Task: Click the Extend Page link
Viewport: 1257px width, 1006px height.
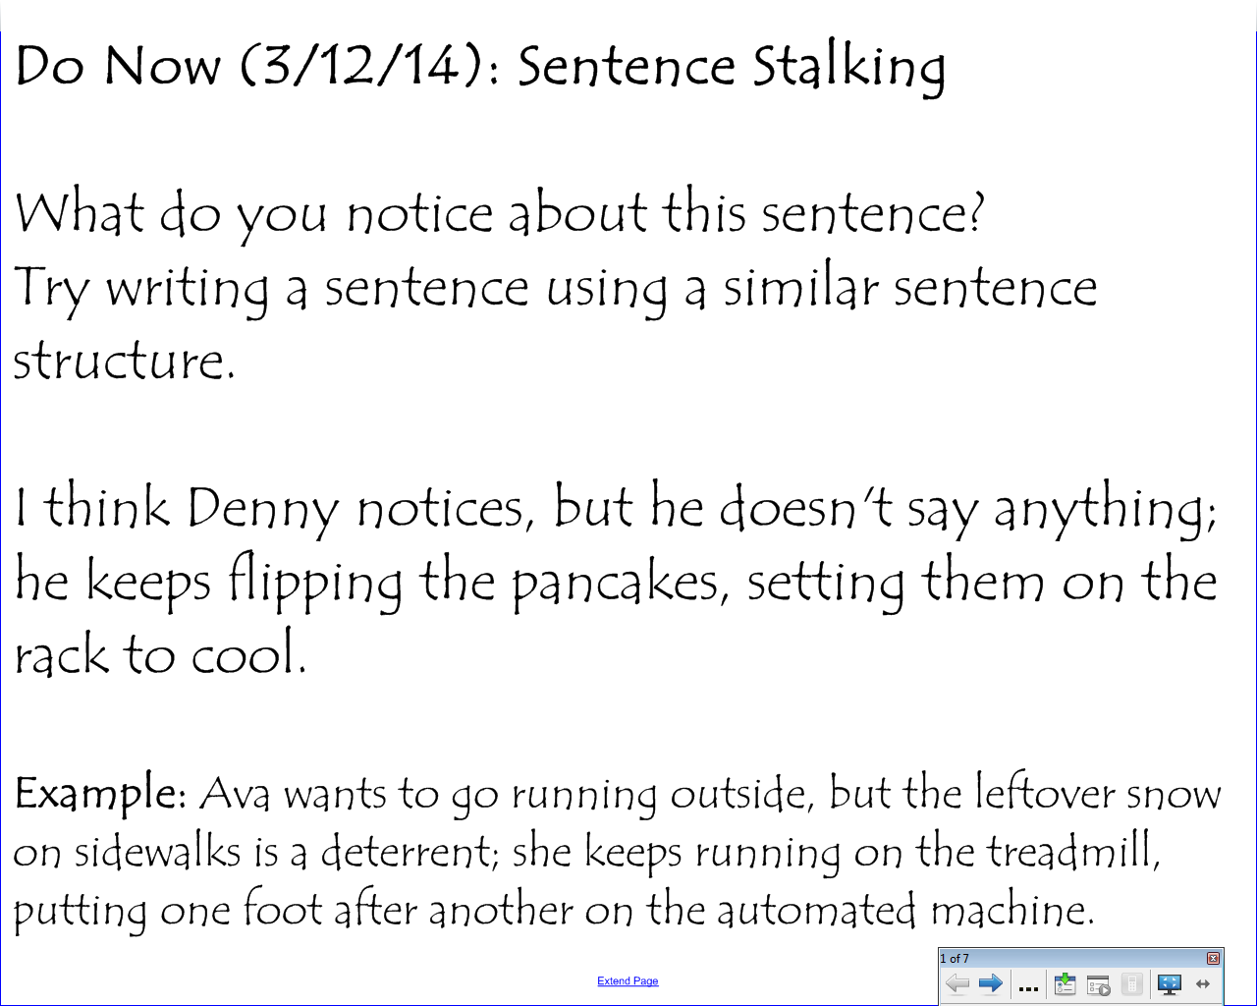Action: [628, 980]
